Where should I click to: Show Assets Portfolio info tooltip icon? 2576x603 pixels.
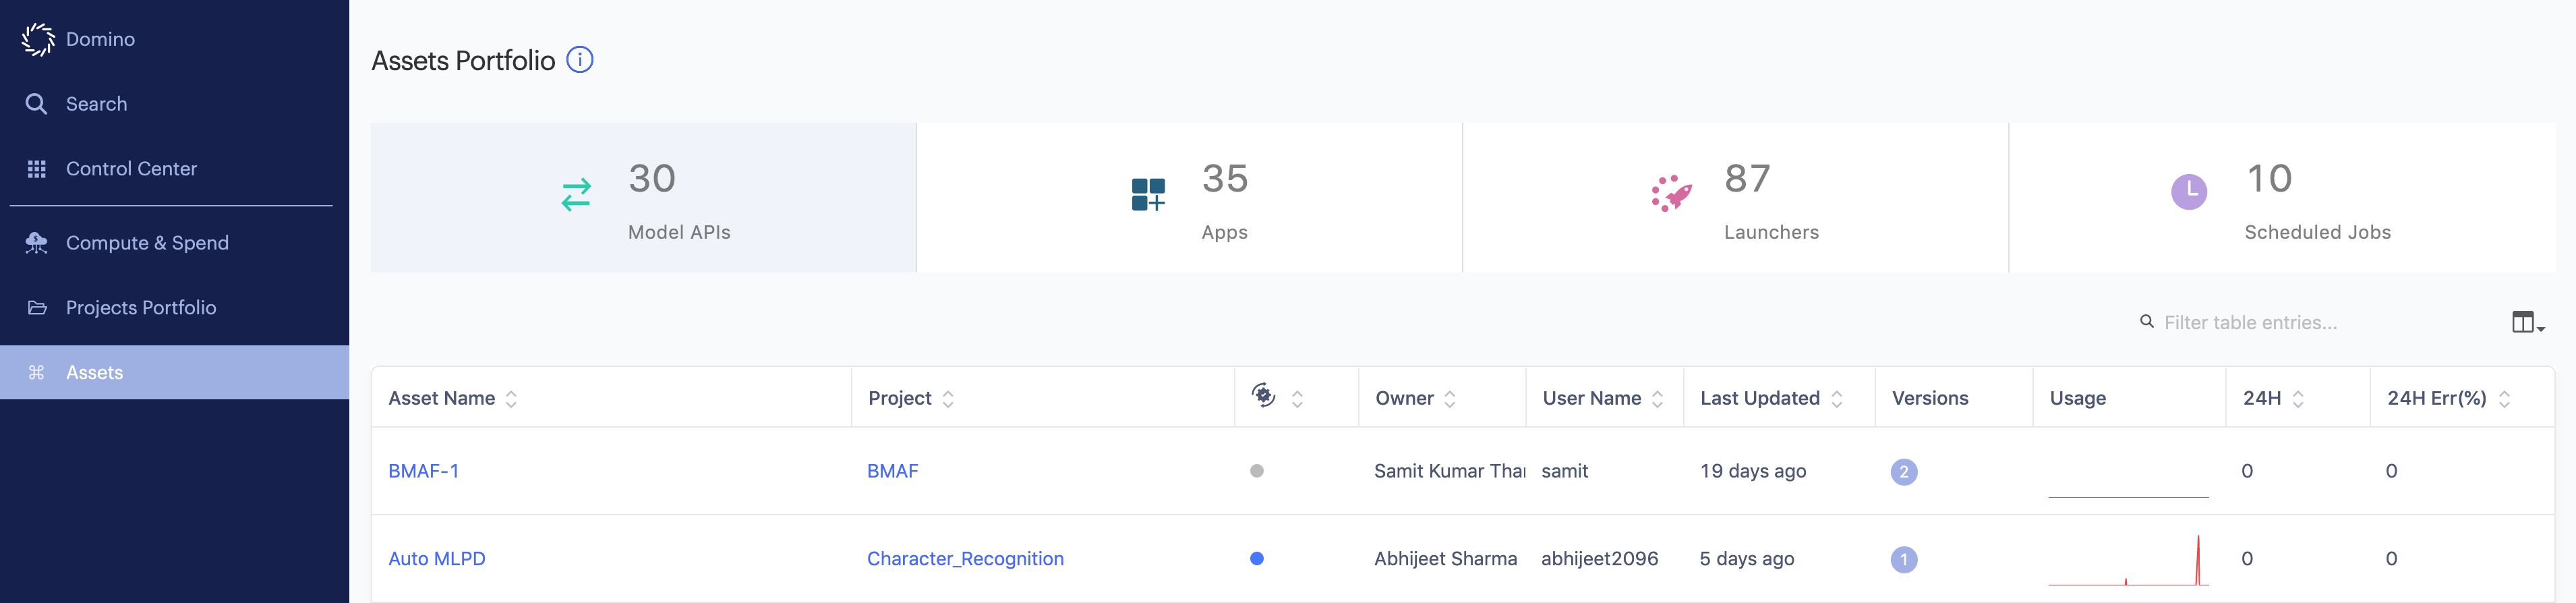pos(580,60)
